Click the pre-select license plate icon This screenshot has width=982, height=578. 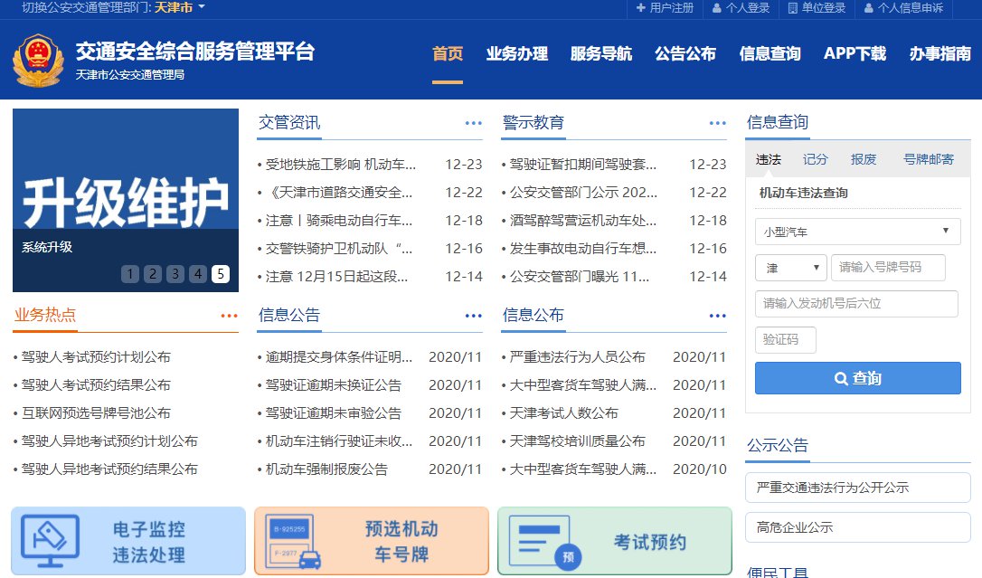[x=295, y=541]
